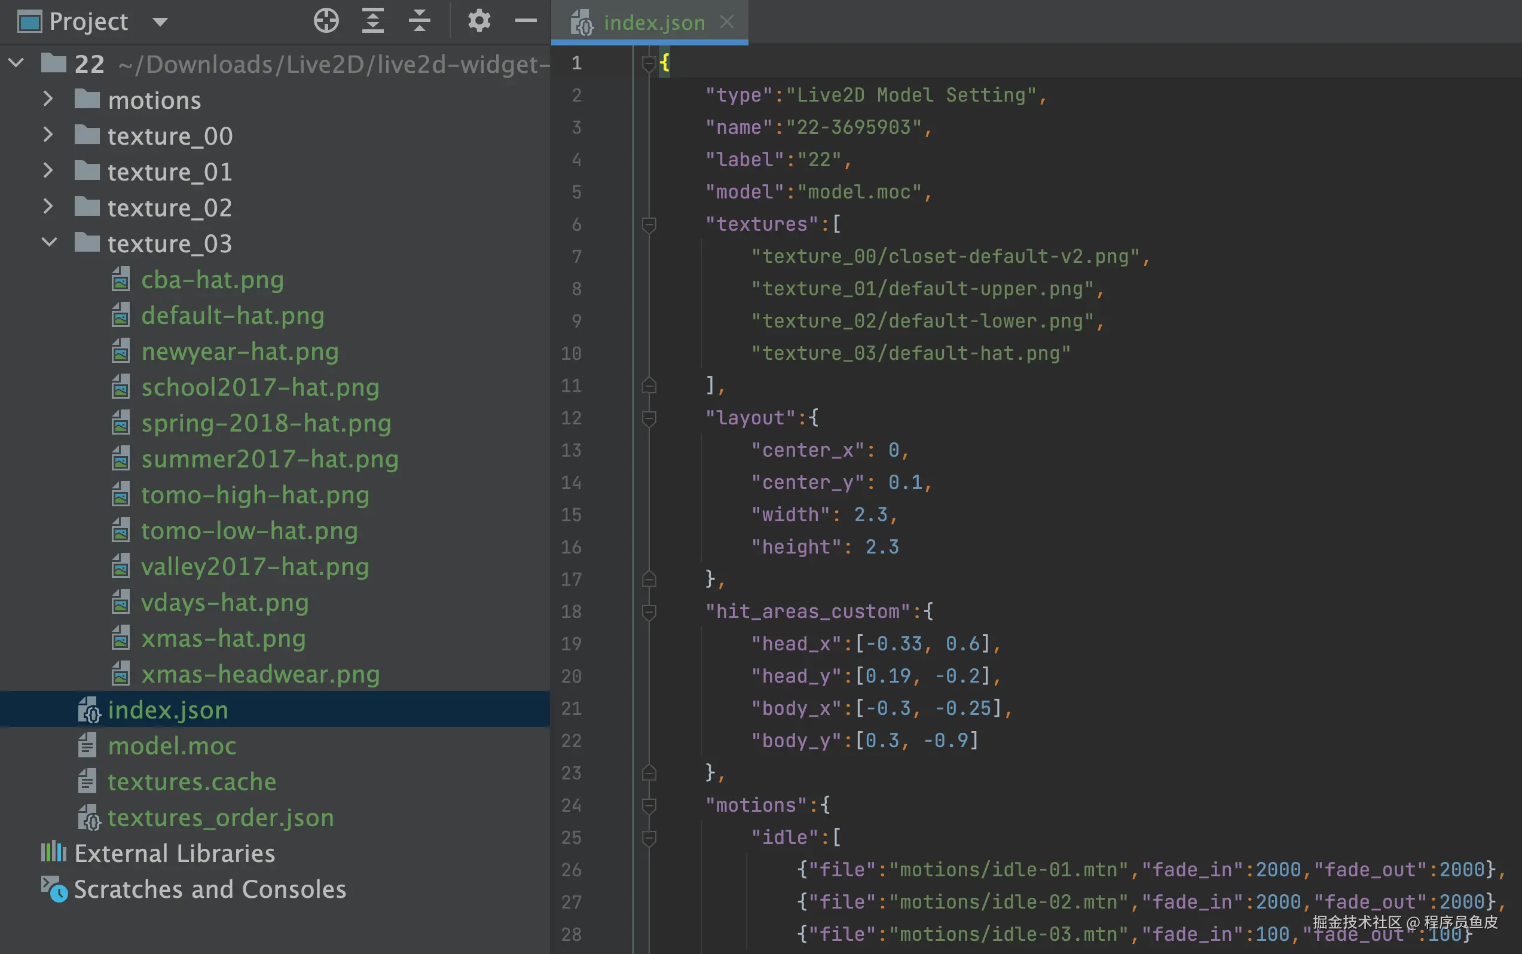This screenshot has width=1522, height=954.
Task: Select model.moc in the project tree
Action: click(172, 746)
